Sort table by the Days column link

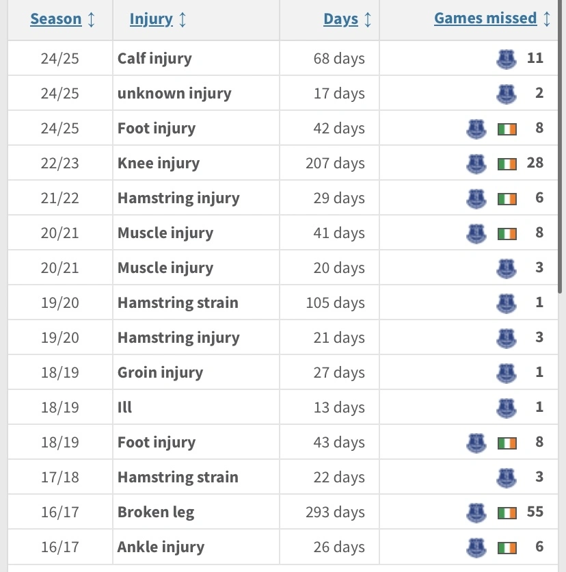pyautogui.click(x=340, y=19)
